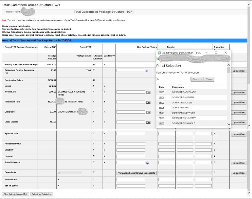252x199 pixels.
Task: Pick the M106 Compcare Pinnacle code
Action: [x=161, y=123]
